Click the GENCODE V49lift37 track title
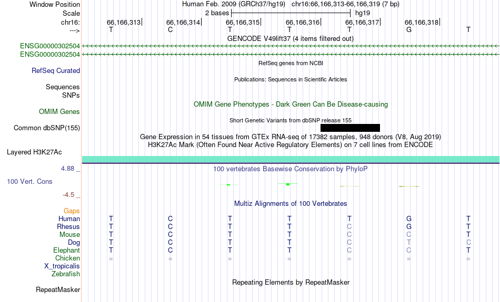Screen dimensions: 500x302 [x=291, y=38]
